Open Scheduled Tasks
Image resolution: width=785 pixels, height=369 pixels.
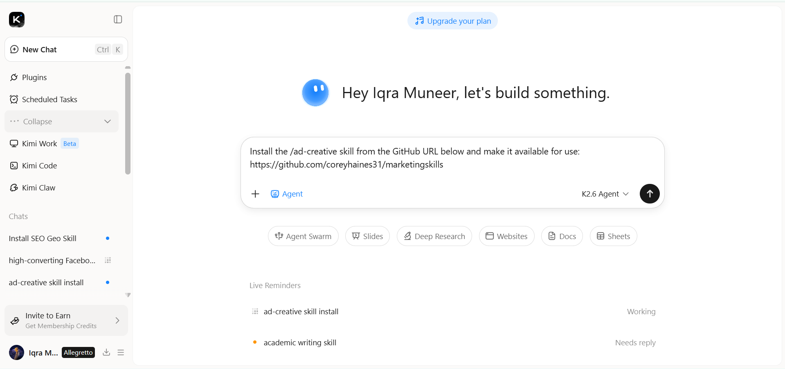click(x=61, y=99)
